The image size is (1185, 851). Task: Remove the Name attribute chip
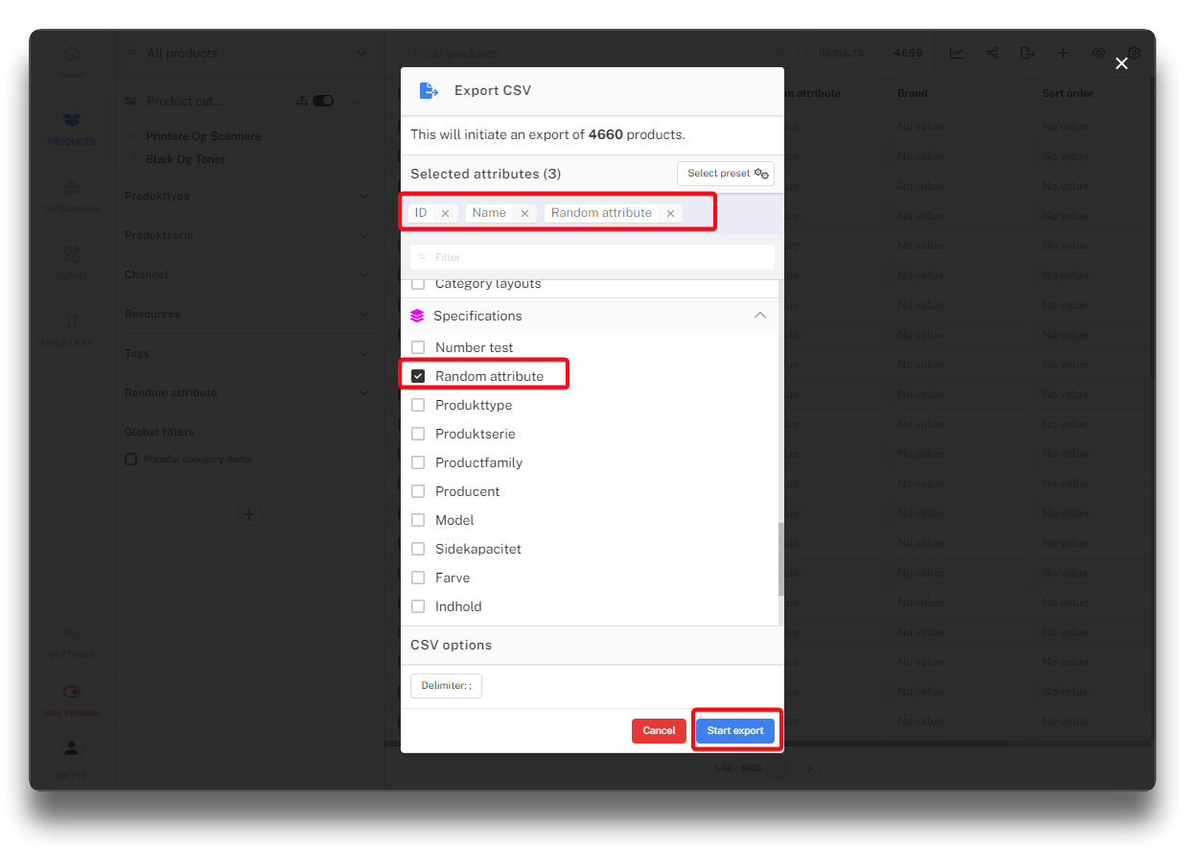pyautogui.click(x=524, y=214)
